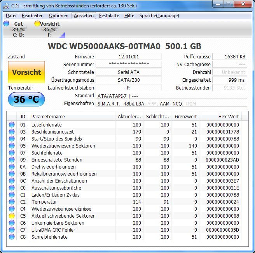Image resolution: width=255 pixels, height=253 pixels.
Task: Click the status icon for Ausschaltungsabbrüche
Action: [12, 188]
